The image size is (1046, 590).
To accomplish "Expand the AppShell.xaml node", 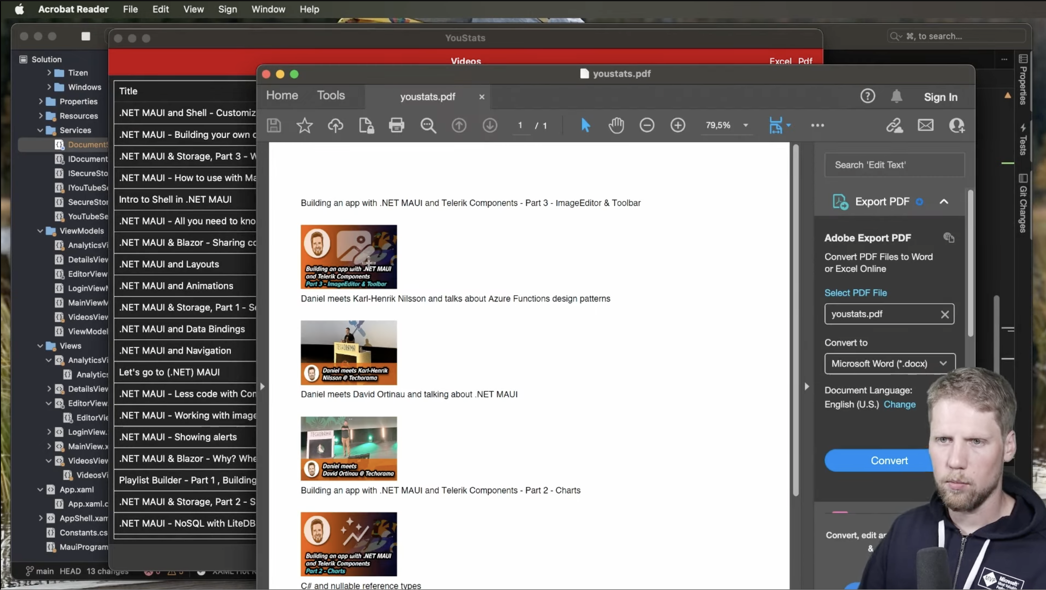I will coord(40,519).
